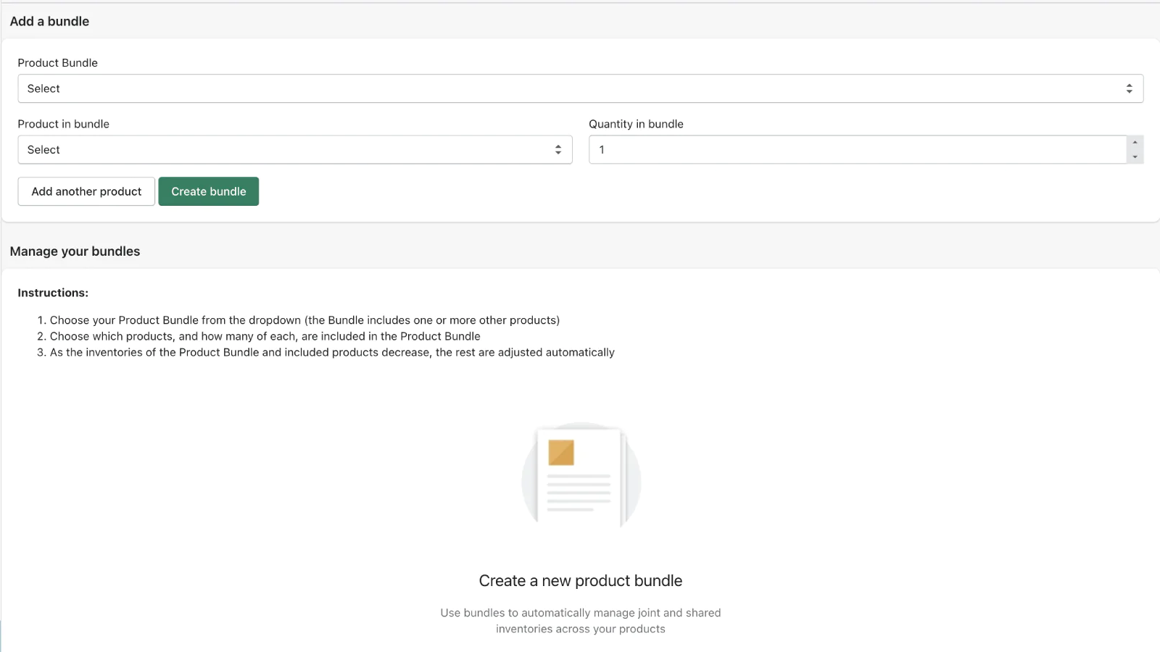This screenshot has width=1160, height=652.
Task: Decrease quantity with the down stepper arrow
Action: point(1135,157)
